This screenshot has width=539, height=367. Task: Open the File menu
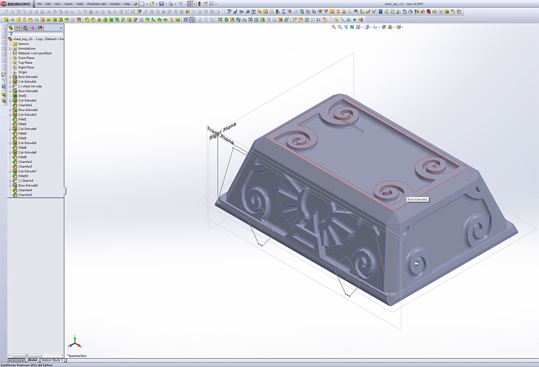pyautogui.click(x=39, y=4)
